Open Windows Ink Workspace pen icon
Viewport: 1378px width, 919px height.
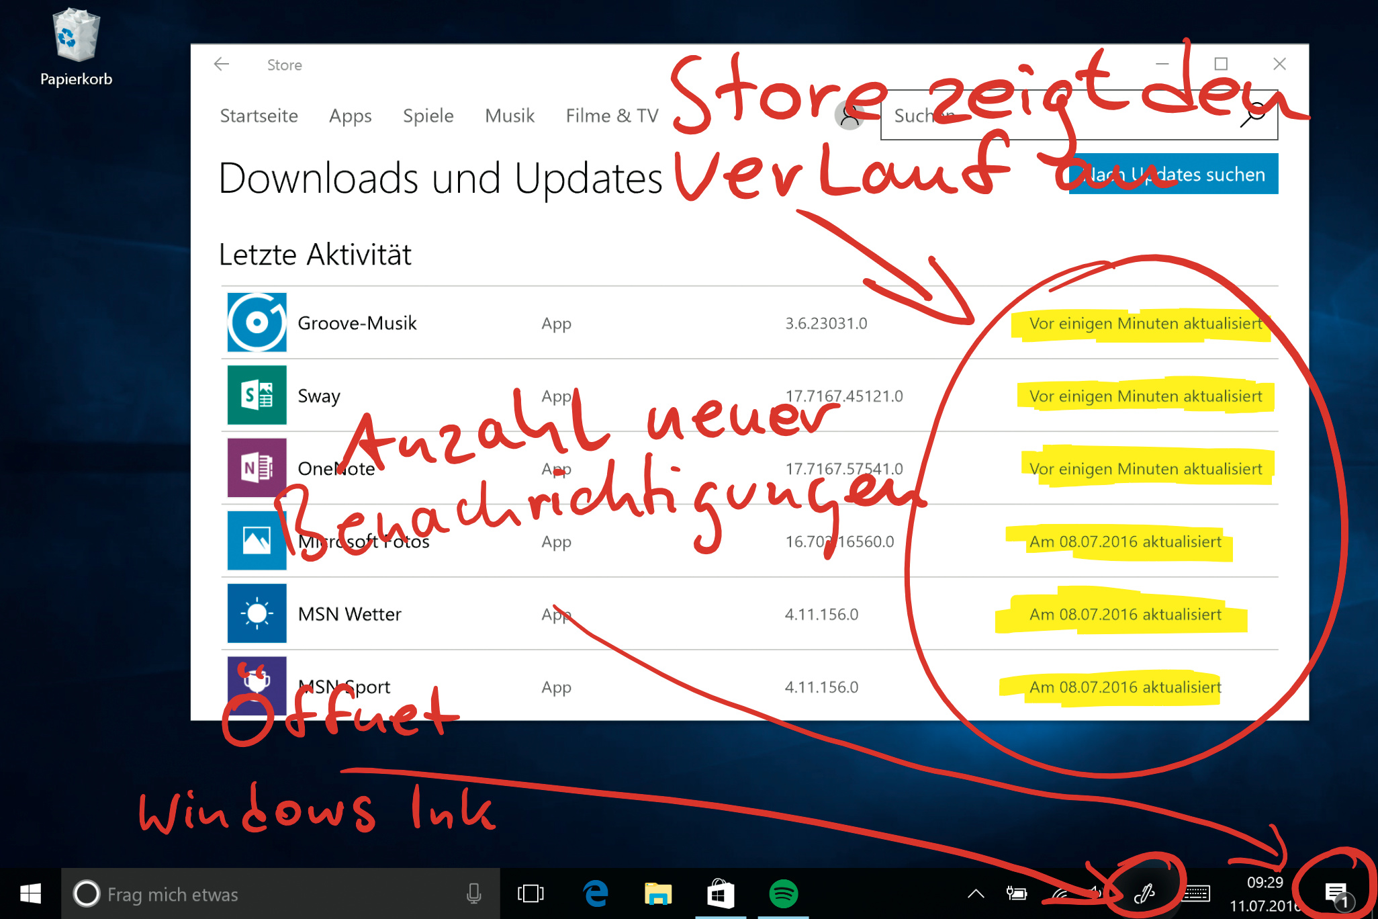(1144, 893)
